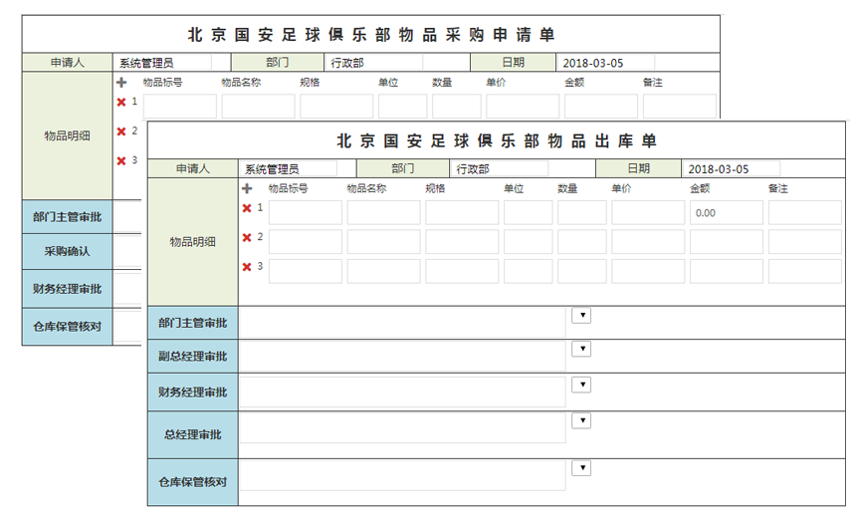
Task: Click 物品名称 cell of row 1 in 采购申请单
Action: click(x=258, y=107)
